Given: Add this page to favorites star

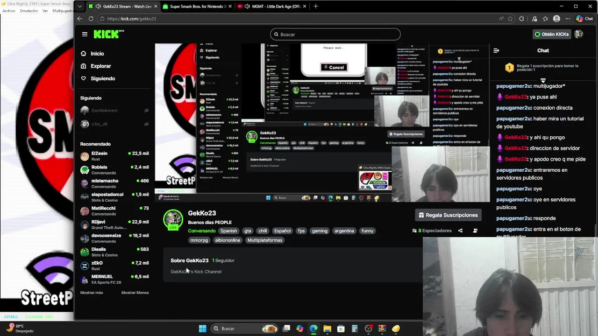Looking at the screenshot, I should (510, 19).
